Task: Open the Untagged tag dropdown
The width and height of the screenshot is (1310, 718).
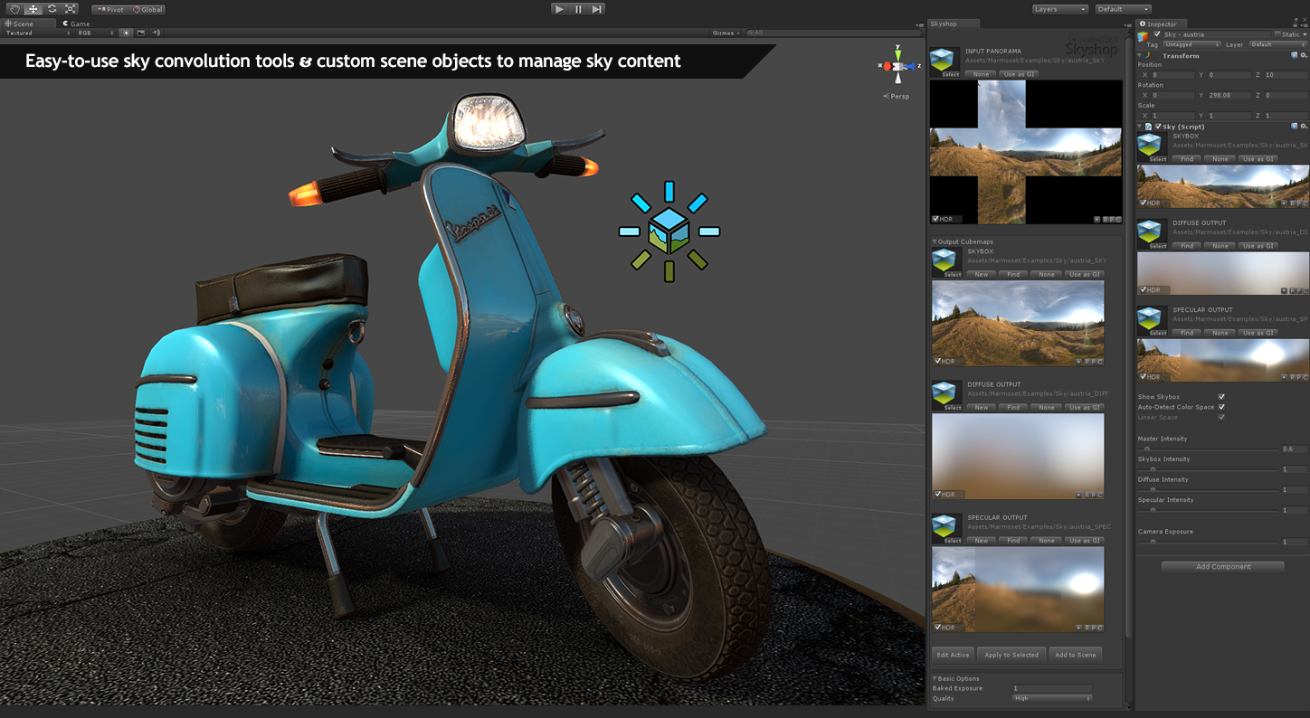Action: (1191, 44)
